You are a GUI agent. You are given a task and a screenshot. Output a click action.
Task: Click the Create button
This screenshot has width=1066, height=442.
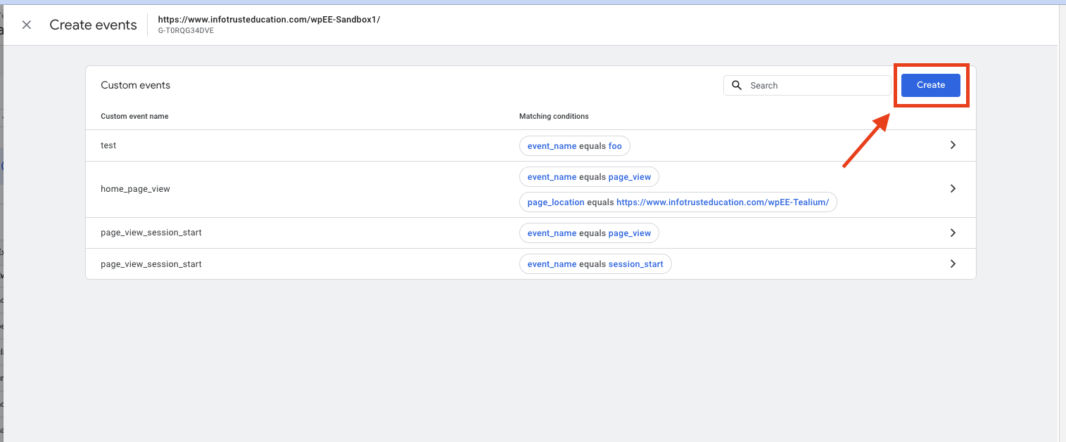930,84
